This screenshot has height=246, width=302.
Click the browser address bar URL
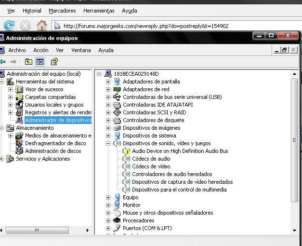146,26
